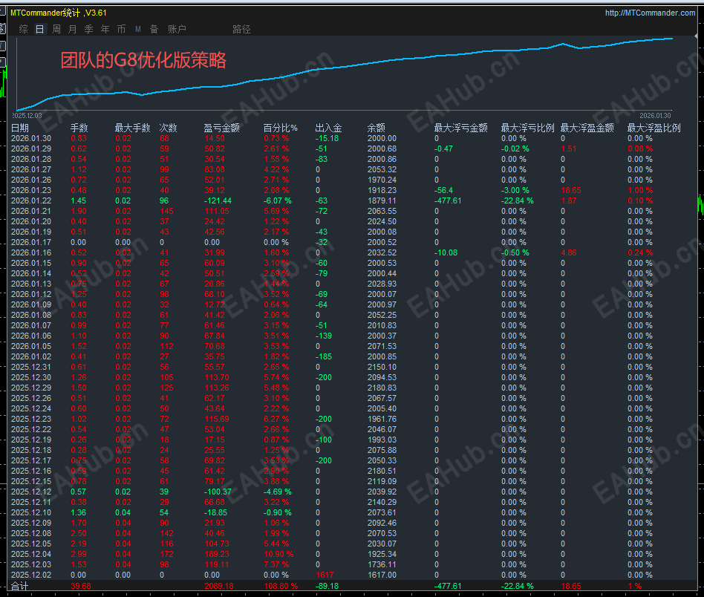This screenshot has height=597, width=704.
Task: Click the 百分比% column header
Action: coord(280,128)
